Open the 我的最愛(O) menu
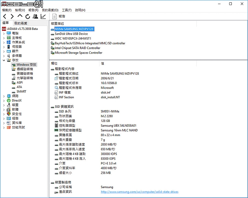The height and width of the screenshot is (198, 248). [50, 10]
